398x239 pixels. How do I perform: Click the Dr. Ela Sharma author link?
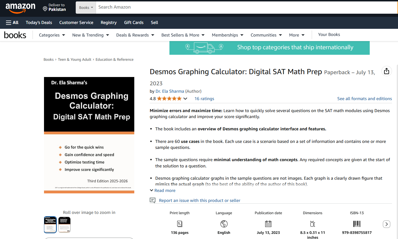[170, 91]
